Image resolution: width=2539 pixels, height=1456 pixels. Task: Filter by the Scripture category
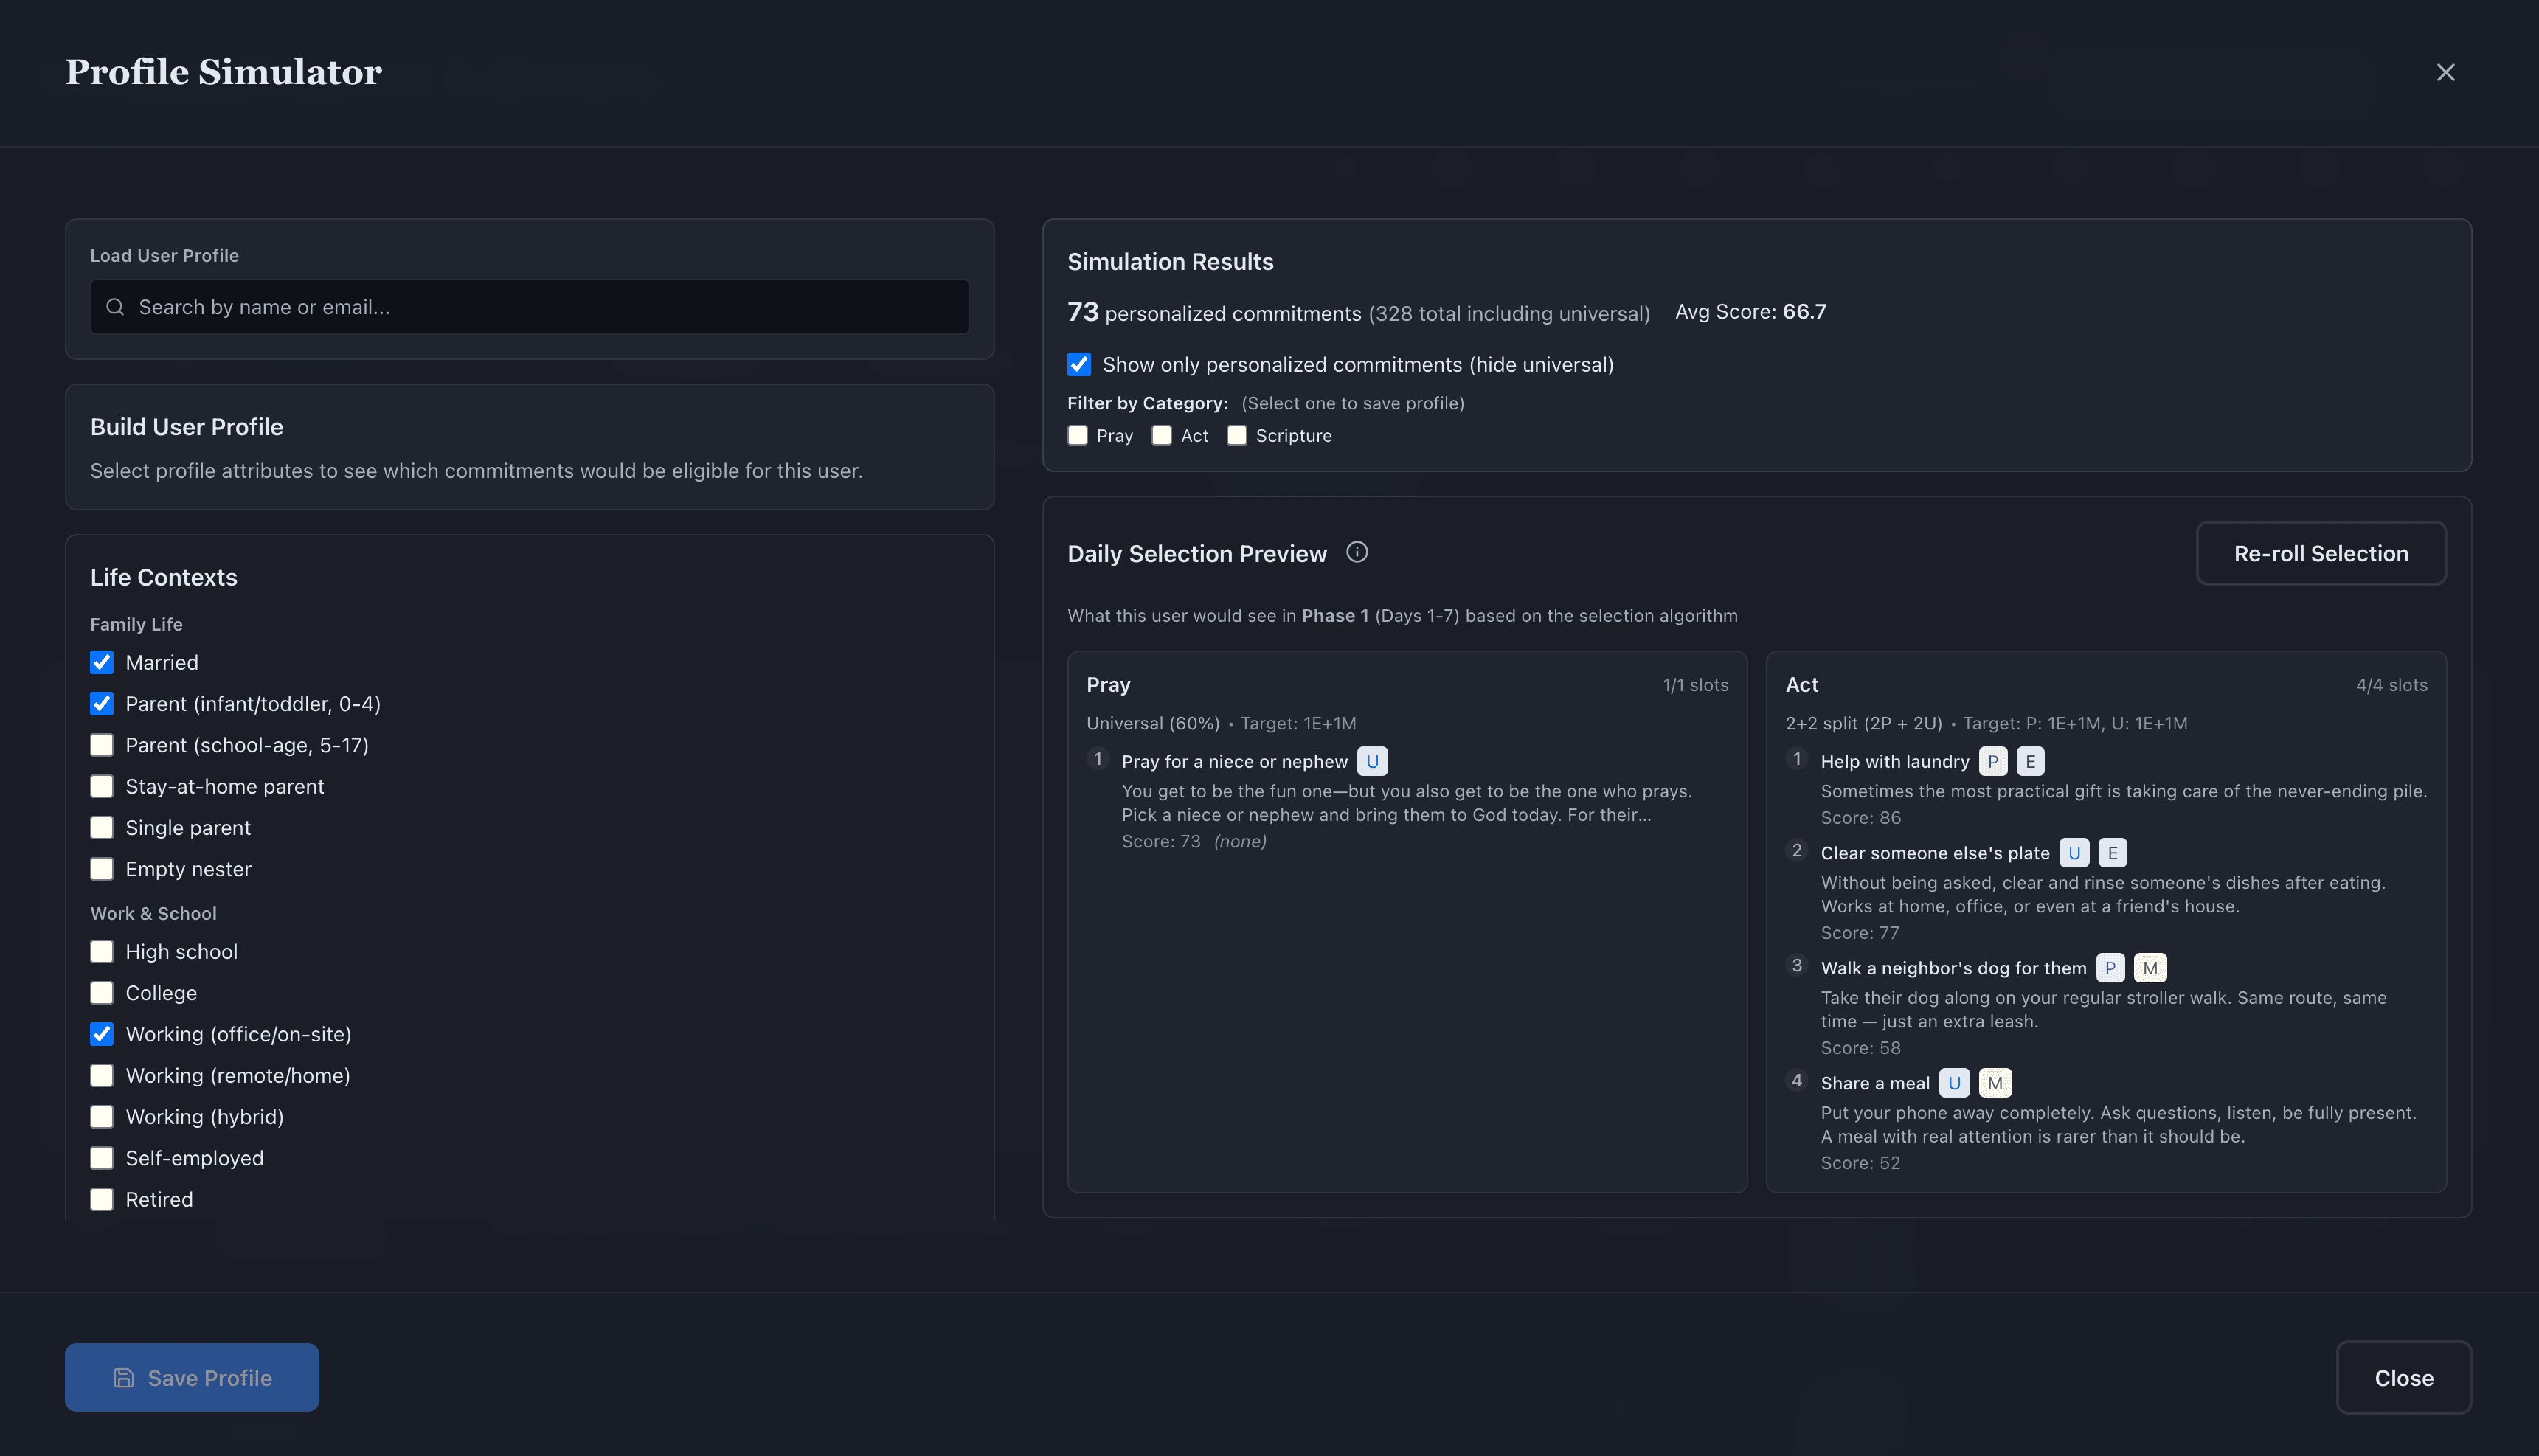click(x=1237, y=435)
